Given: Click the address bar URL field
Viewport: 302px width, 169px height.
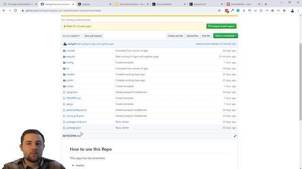Looking at the screenshot, I should click(119, 10).
